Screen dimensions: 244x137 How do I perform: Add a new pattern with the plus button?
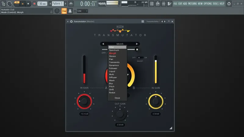point(66,4)
